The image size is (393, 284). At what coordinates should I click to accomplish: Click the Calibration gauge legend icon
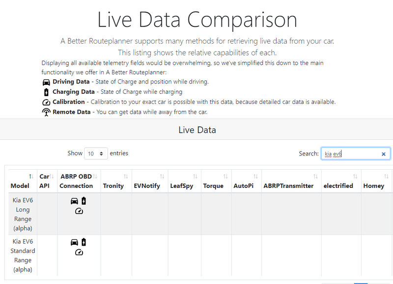(46, 102)
